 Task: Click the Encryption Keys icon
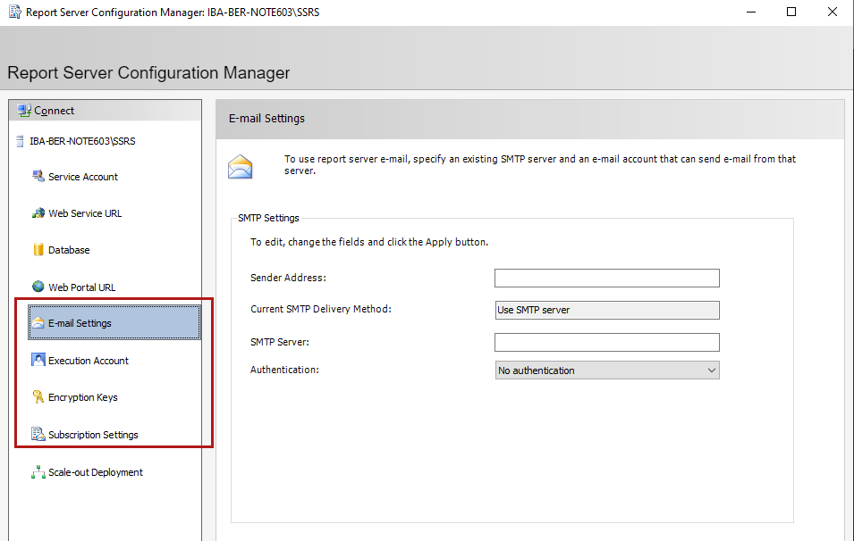(38, 397)
